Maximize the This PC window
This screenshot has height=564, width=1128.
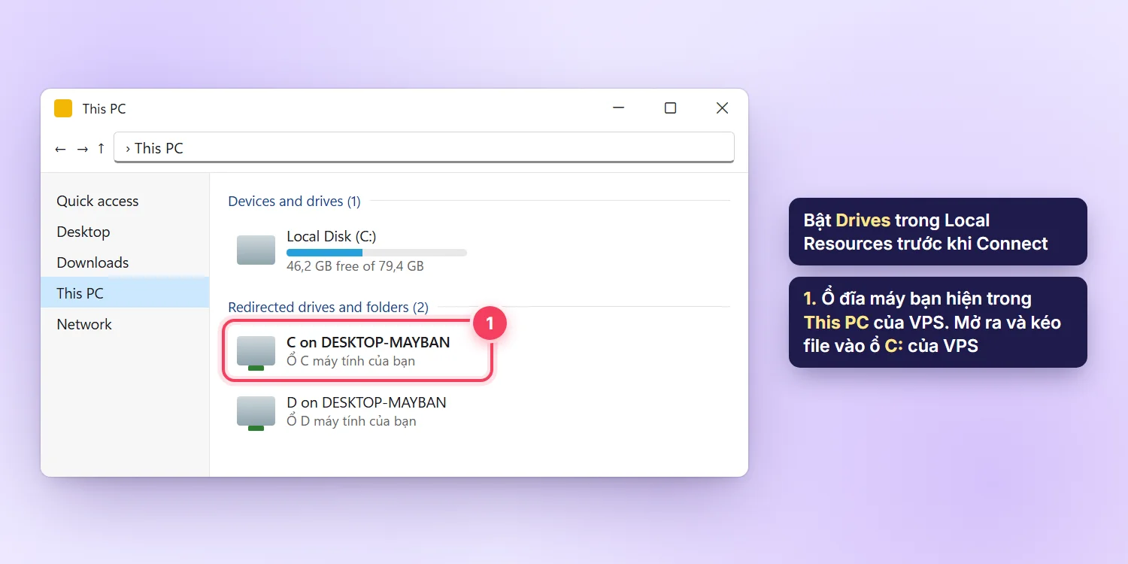tap(670, 108)
